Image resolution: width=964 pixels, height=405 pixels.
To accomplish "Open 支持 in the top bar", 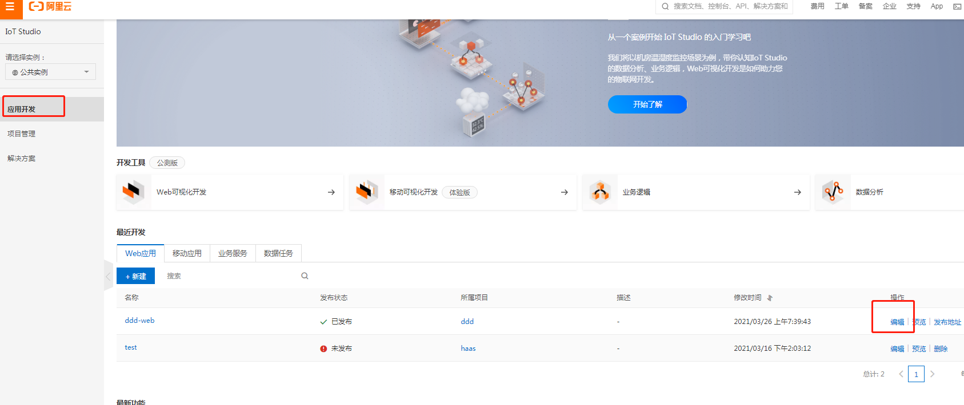I will pos(913,6).
